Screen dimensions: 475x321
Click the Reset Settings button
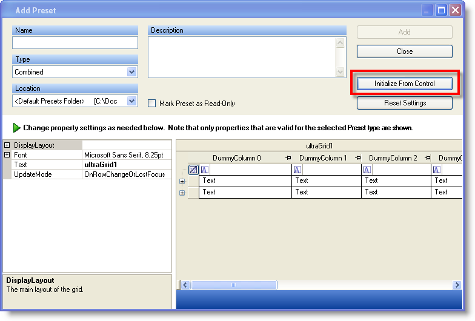click(x=405, y=103)
